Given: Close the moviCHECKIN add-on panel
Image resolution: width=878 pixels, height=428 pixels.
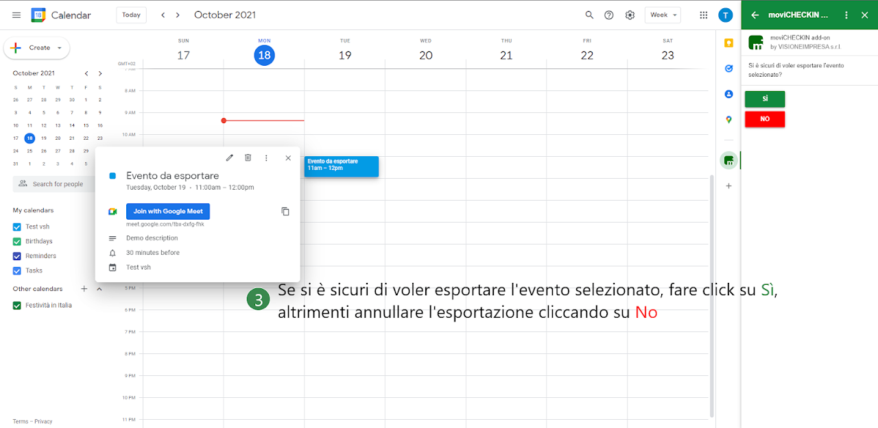Looking at the screenshot, I should (864, 15).
